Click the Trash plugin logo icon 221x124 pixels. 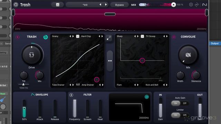pyautogui.click(x=16, y=5)
